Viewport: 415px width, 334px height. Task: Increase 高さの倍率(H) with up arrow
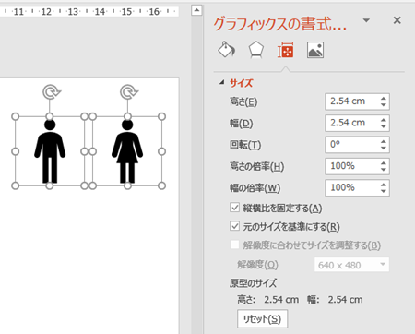tap(384, 163)
